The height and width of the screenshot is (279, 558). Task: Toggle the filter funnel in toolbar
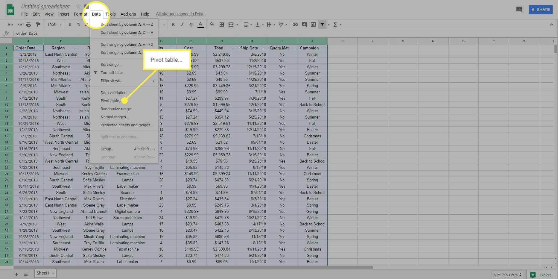click(322, 25)
